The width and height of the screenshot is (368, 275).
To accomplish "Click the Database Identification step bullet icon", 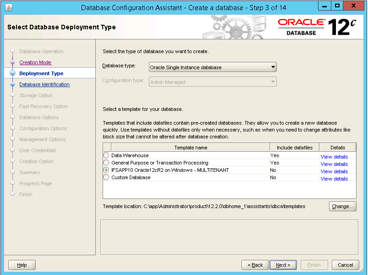I will [13, 84].
